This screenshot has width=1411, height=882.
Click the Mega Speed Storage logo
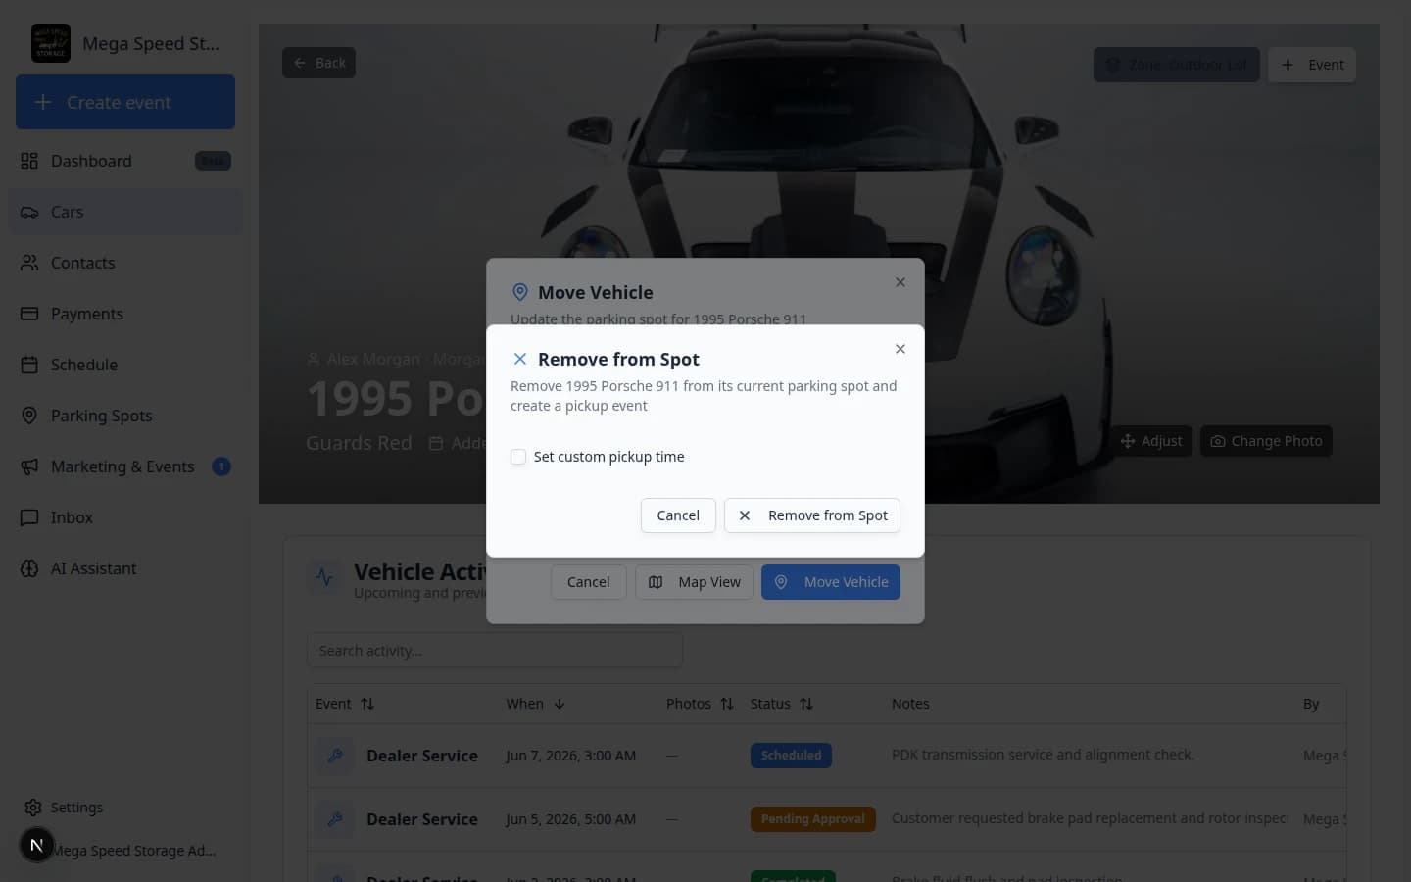tap(51, 43)
